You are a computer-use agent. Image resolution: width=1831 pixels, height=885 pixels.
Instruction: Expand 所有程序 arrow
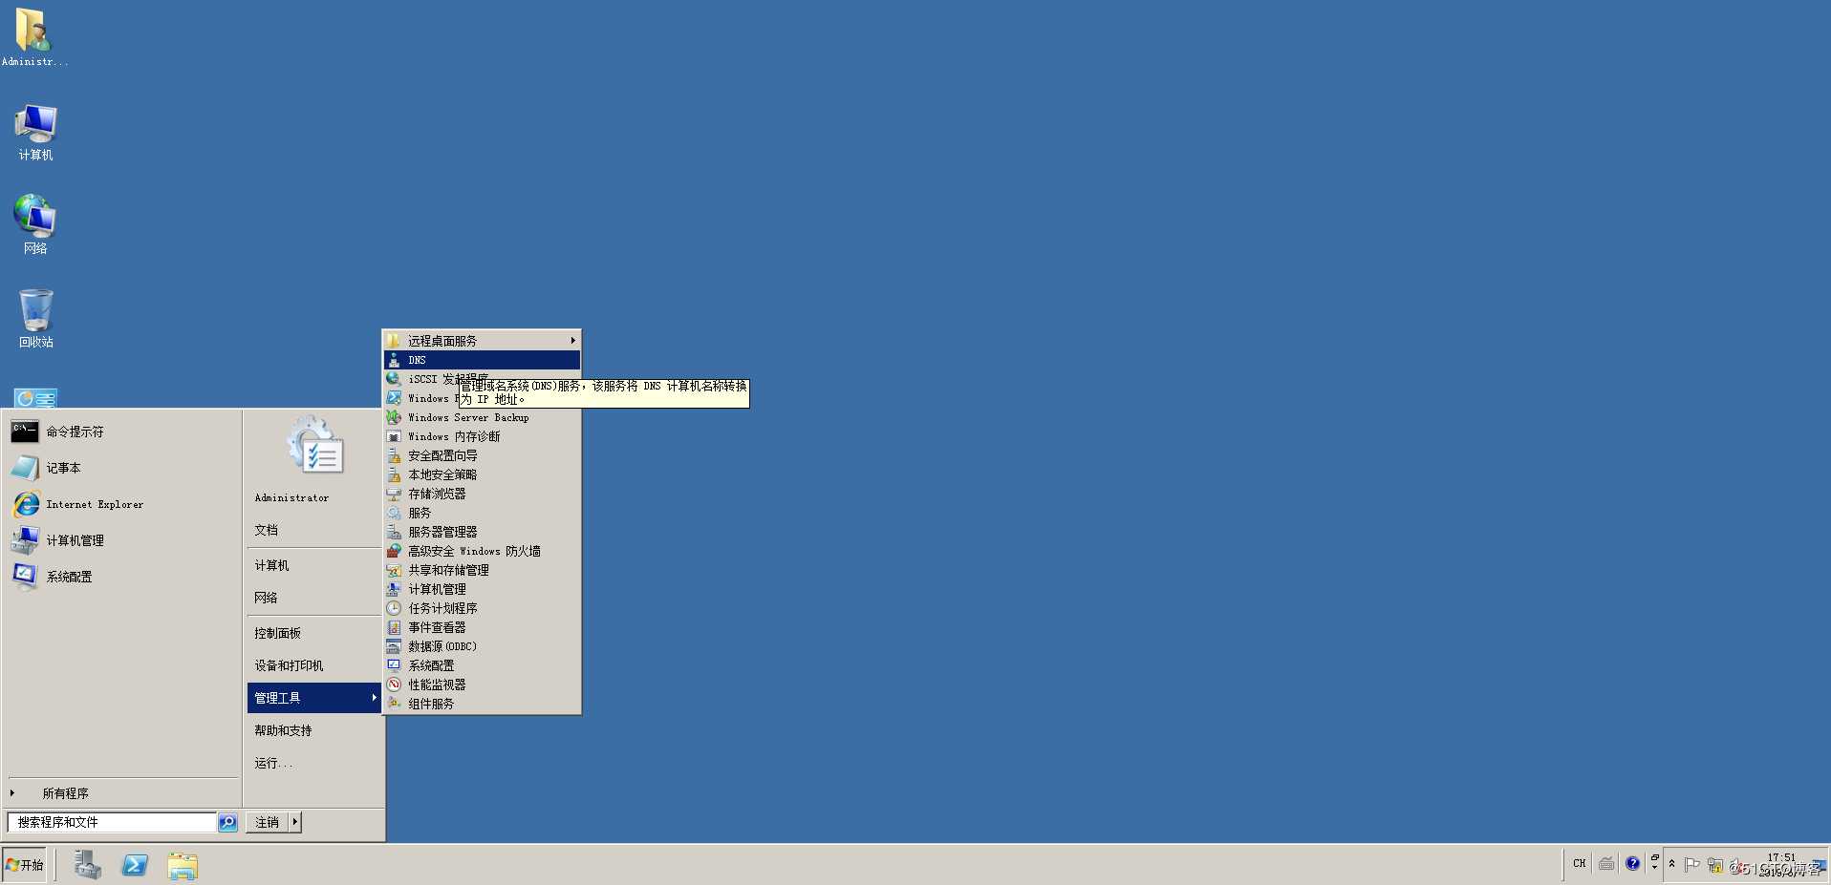pos(12,793)
